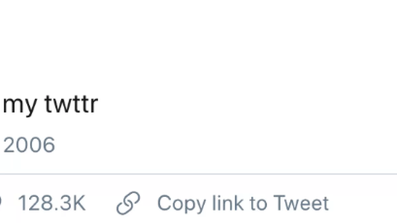Click the blank area above the tweet text
Viewport: 397px width, 223px height.
pos(198,46)
